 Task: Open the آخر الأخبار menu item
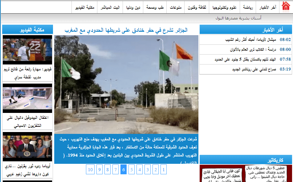tap(268, 7)
